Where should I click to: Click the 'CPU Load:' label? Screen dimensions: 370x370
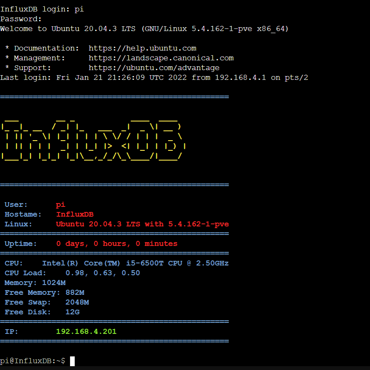coord(25,273)
